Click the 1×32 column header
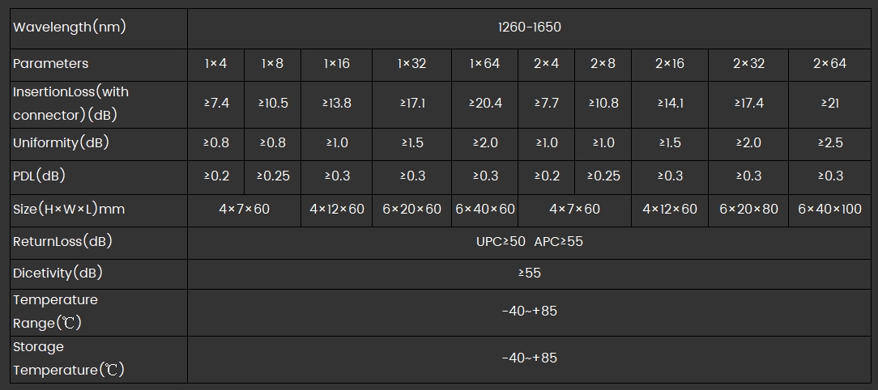The width and height of the screenshot is (878, 390). [x=411, y=64]
